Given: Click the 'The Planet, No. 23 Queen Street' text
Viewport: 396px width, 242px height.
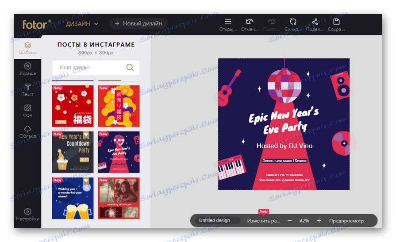Looking at the screenshot, I should point(285,180).
